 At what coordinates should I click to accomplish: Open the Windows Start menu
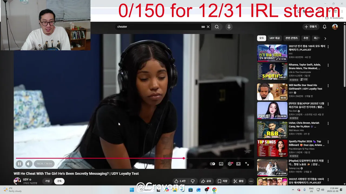click(132, 190)
